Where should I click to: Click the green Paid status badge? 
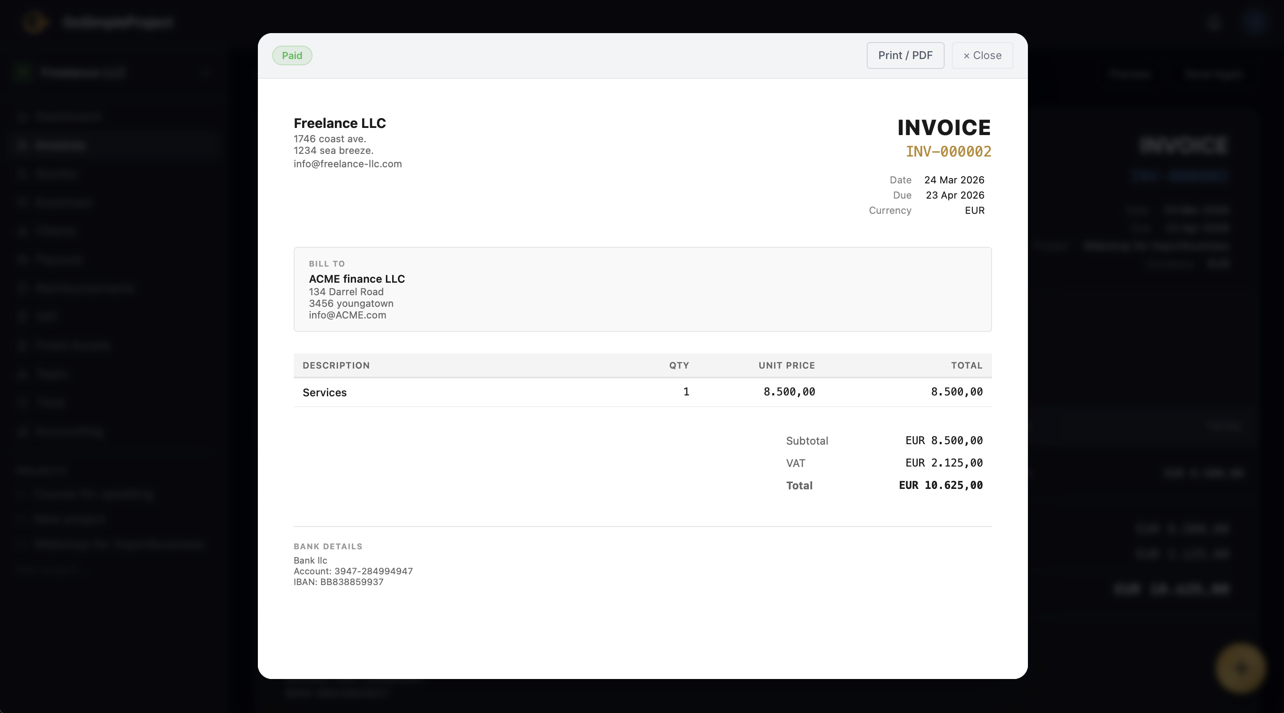tap(292, 55)
